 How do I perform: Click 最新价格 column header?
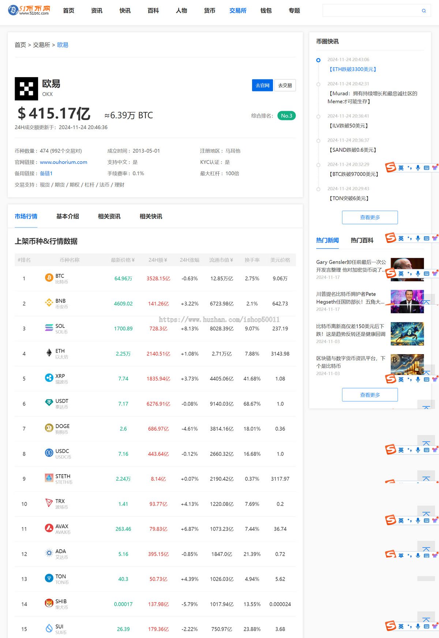pos(123,260)
